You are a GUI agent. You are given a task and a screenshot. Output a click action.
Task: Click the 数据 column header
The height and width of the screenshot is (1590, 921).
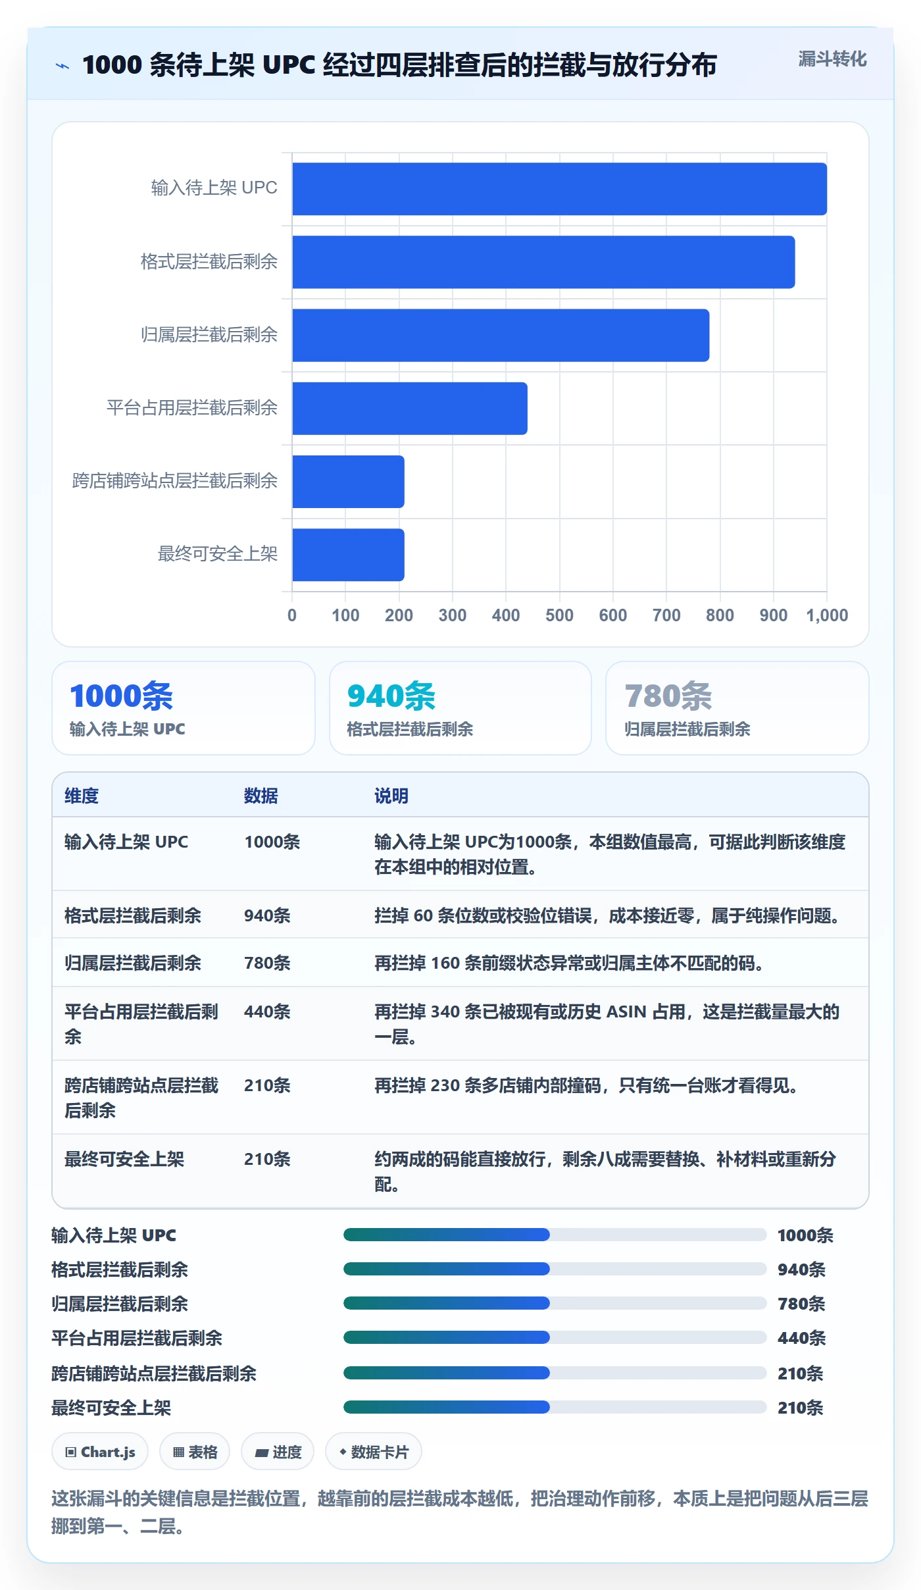(x=261, y=796)
